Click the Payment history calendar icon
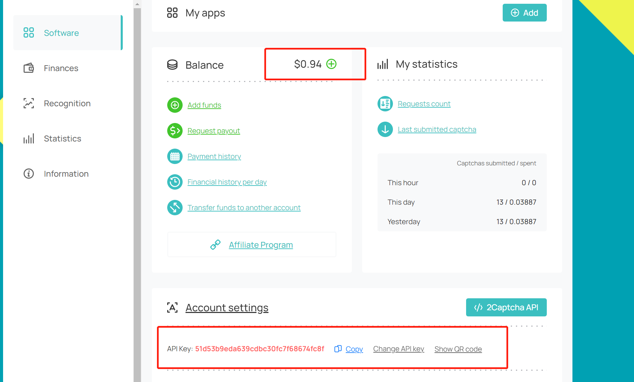The width and height of the screenshot is (634, 382). click(175, 156)
